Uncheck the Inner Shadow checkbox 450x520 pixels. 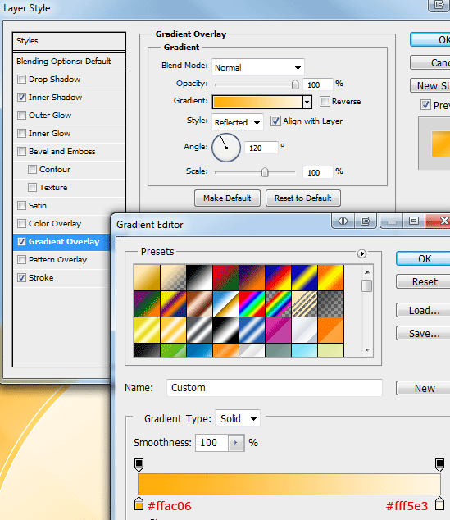(x=21, y=97)
